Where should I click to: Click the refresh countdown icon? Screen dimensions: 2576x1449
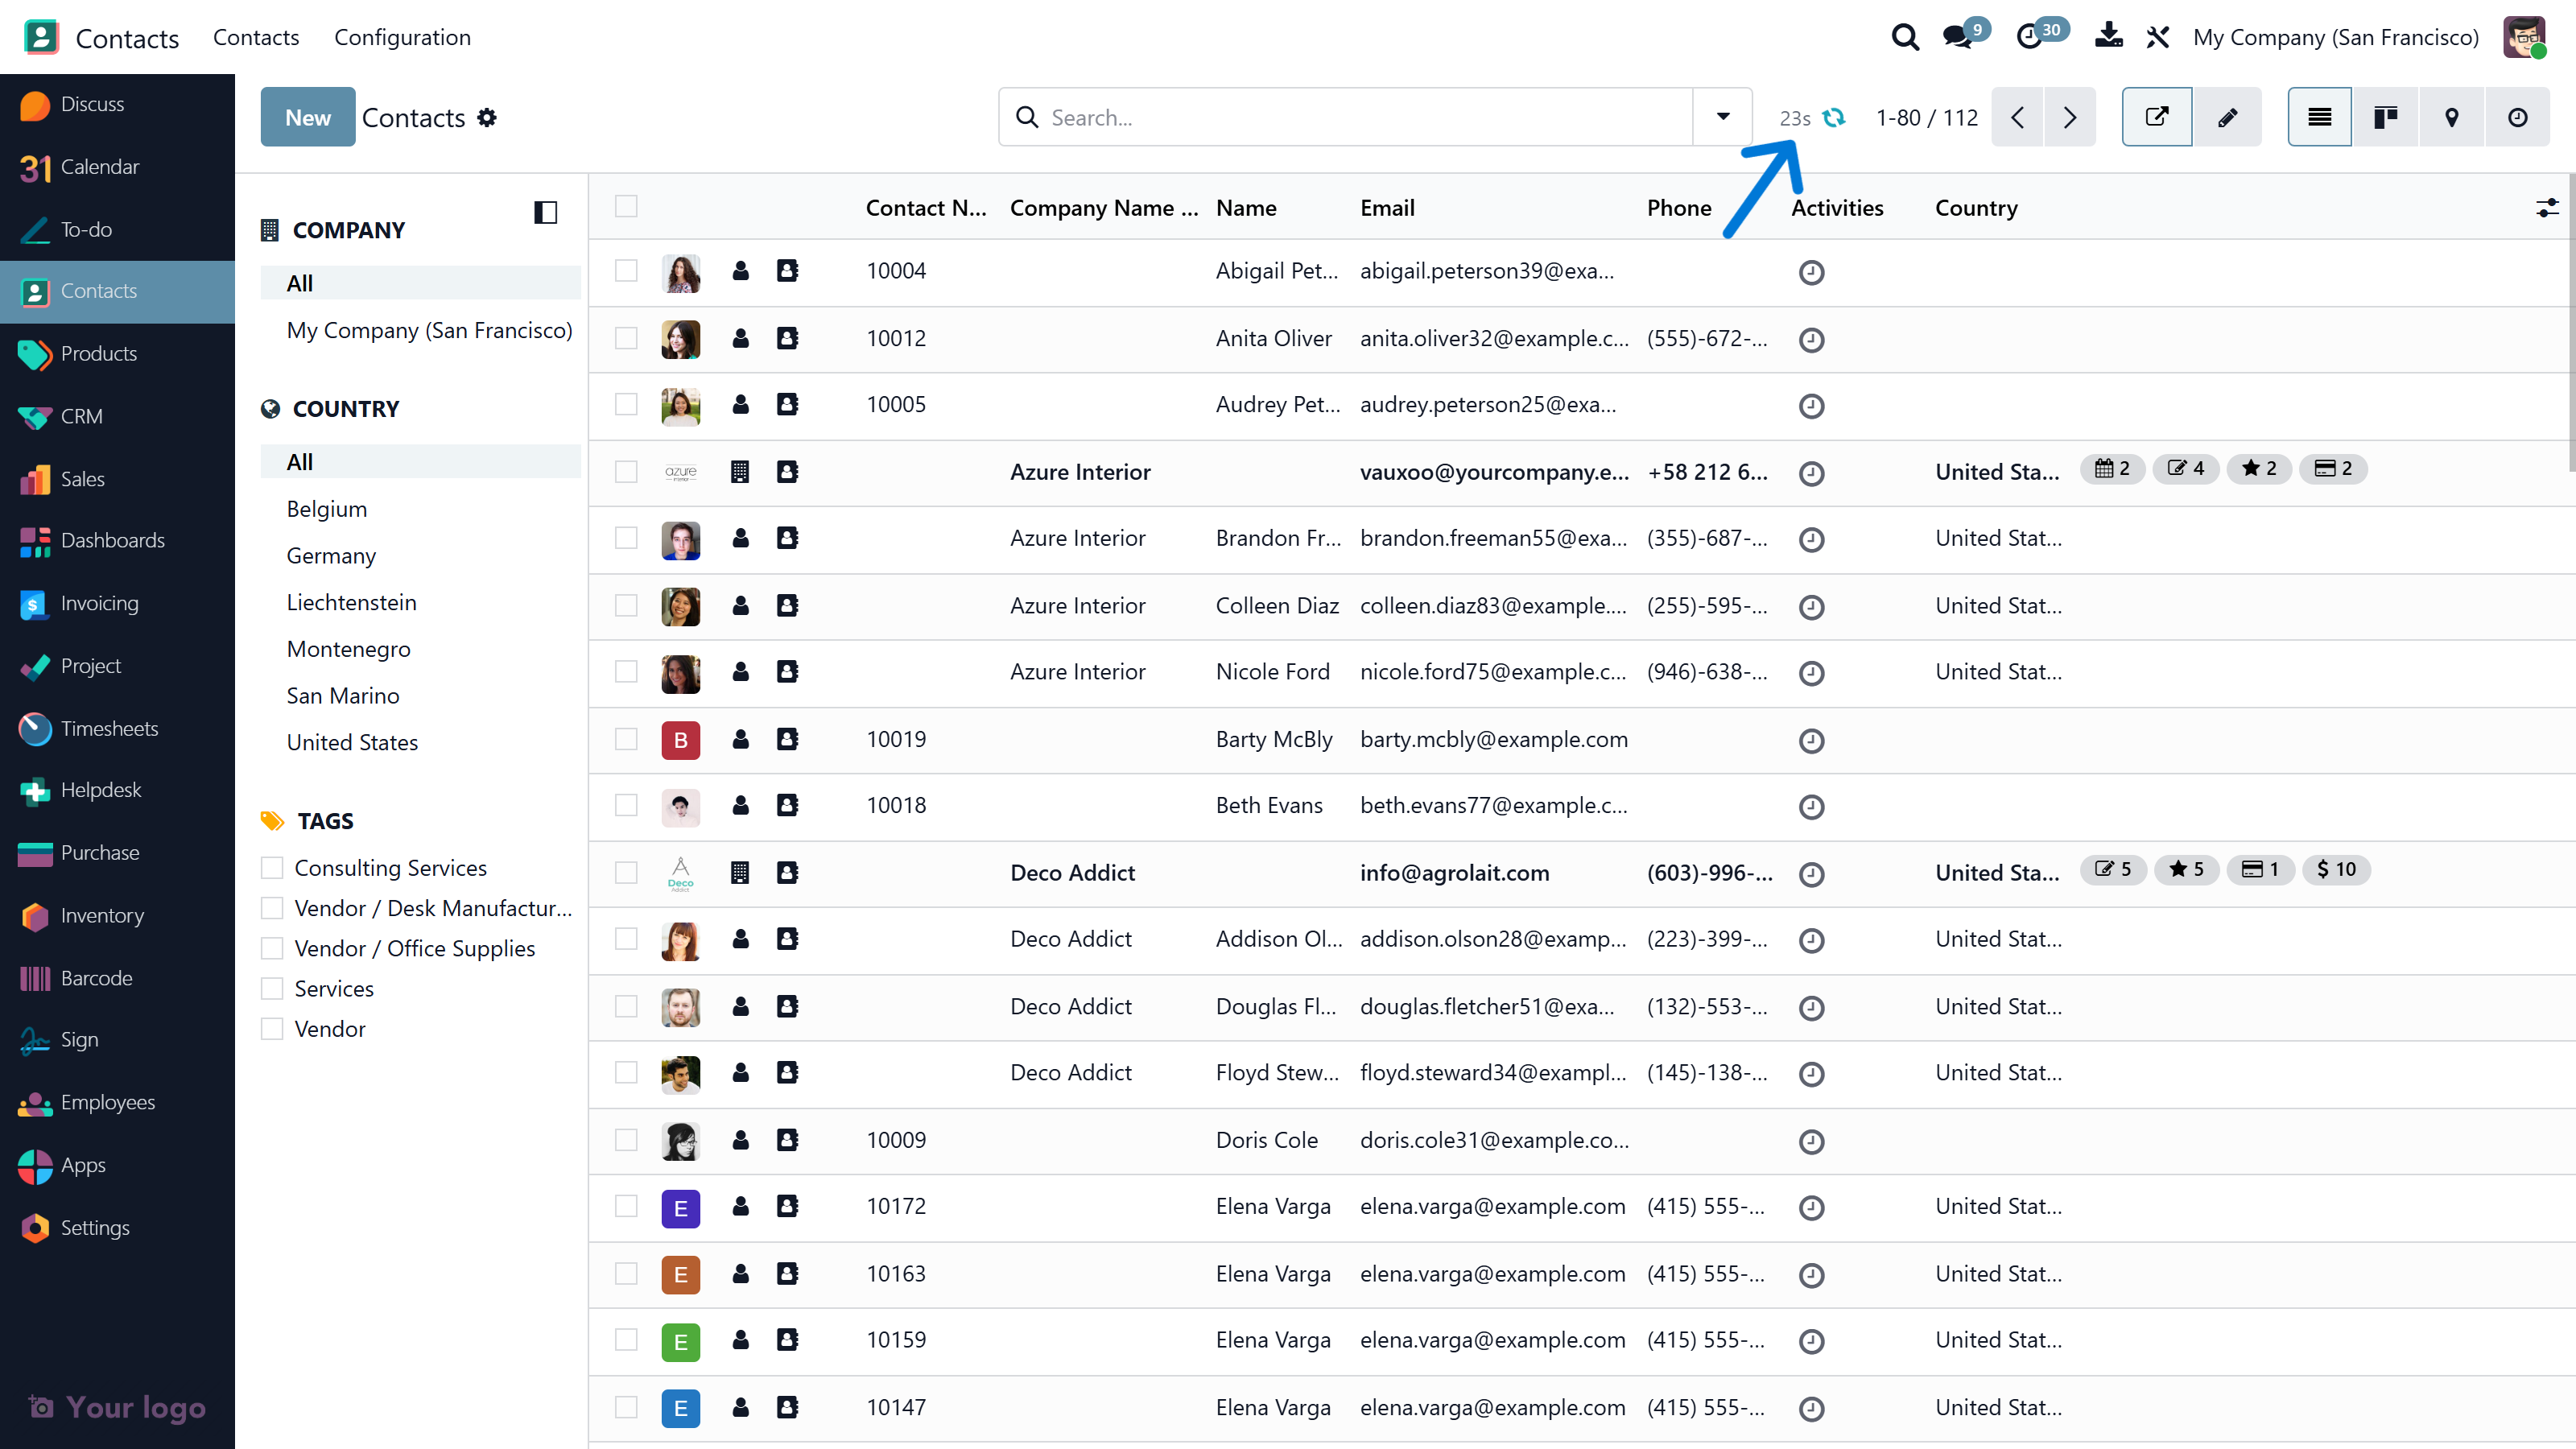pyautogui.click(x=1833, y=117)
